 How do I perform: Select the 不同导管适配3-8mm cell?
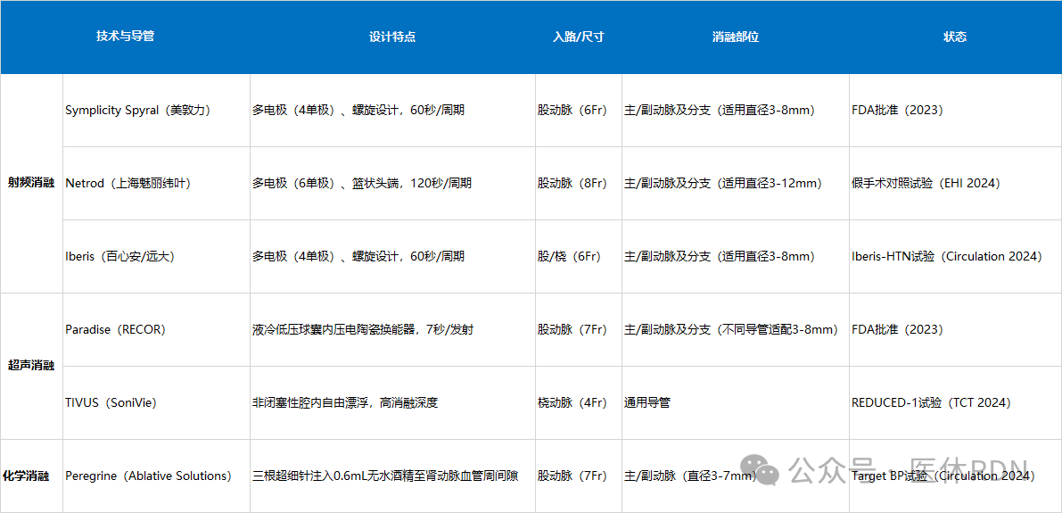point(736,330)
